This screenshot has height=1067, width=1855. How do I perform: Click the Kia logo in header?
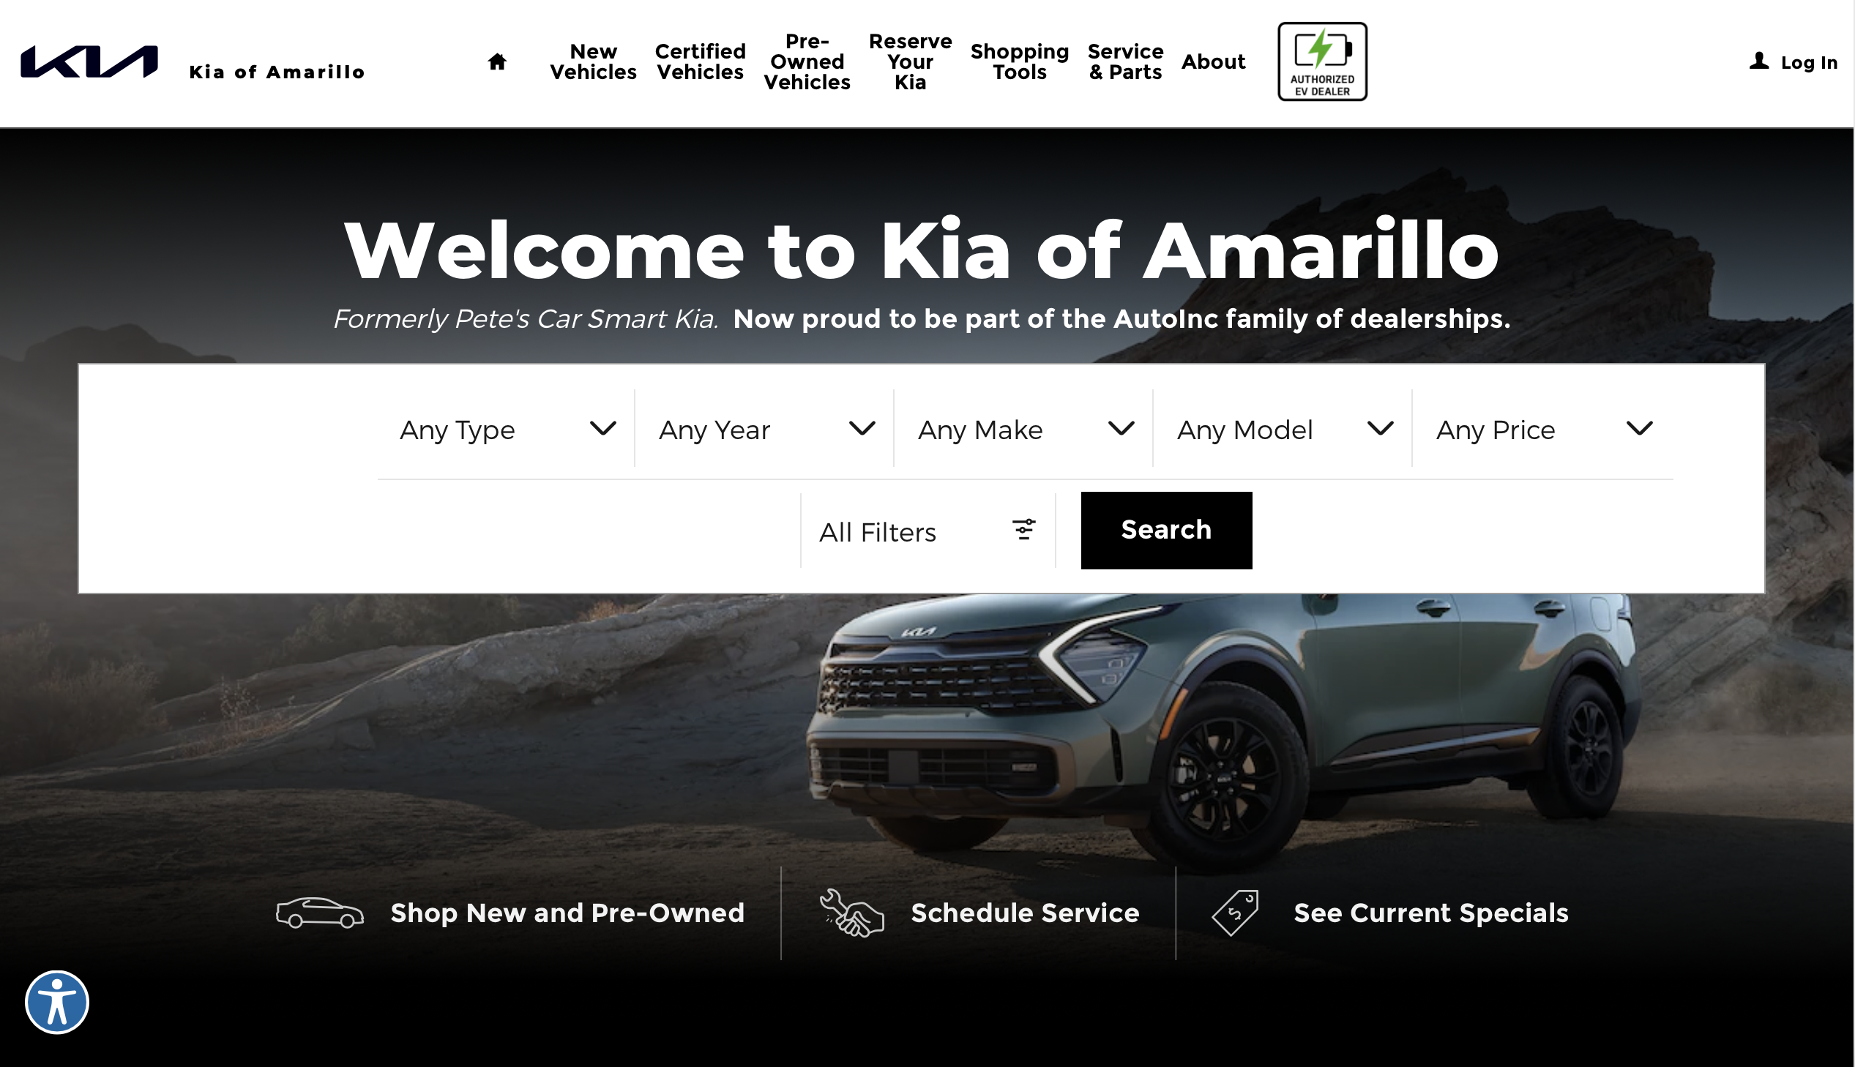tap(89, 61)
